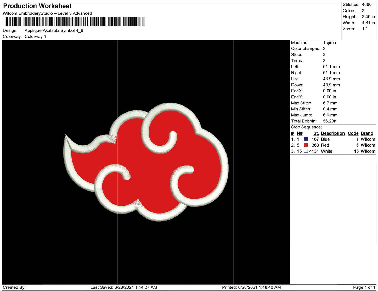Select the red cloud embroidery design preview

tap(146, 162)
